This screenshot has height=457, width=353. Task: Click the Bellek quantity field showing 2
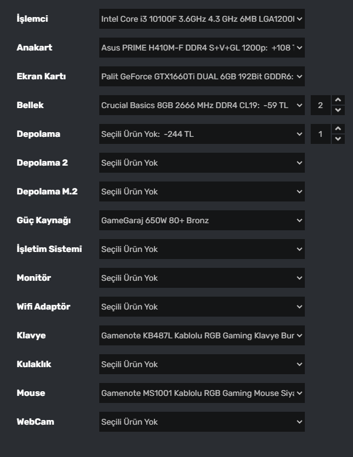pos(321,105)
